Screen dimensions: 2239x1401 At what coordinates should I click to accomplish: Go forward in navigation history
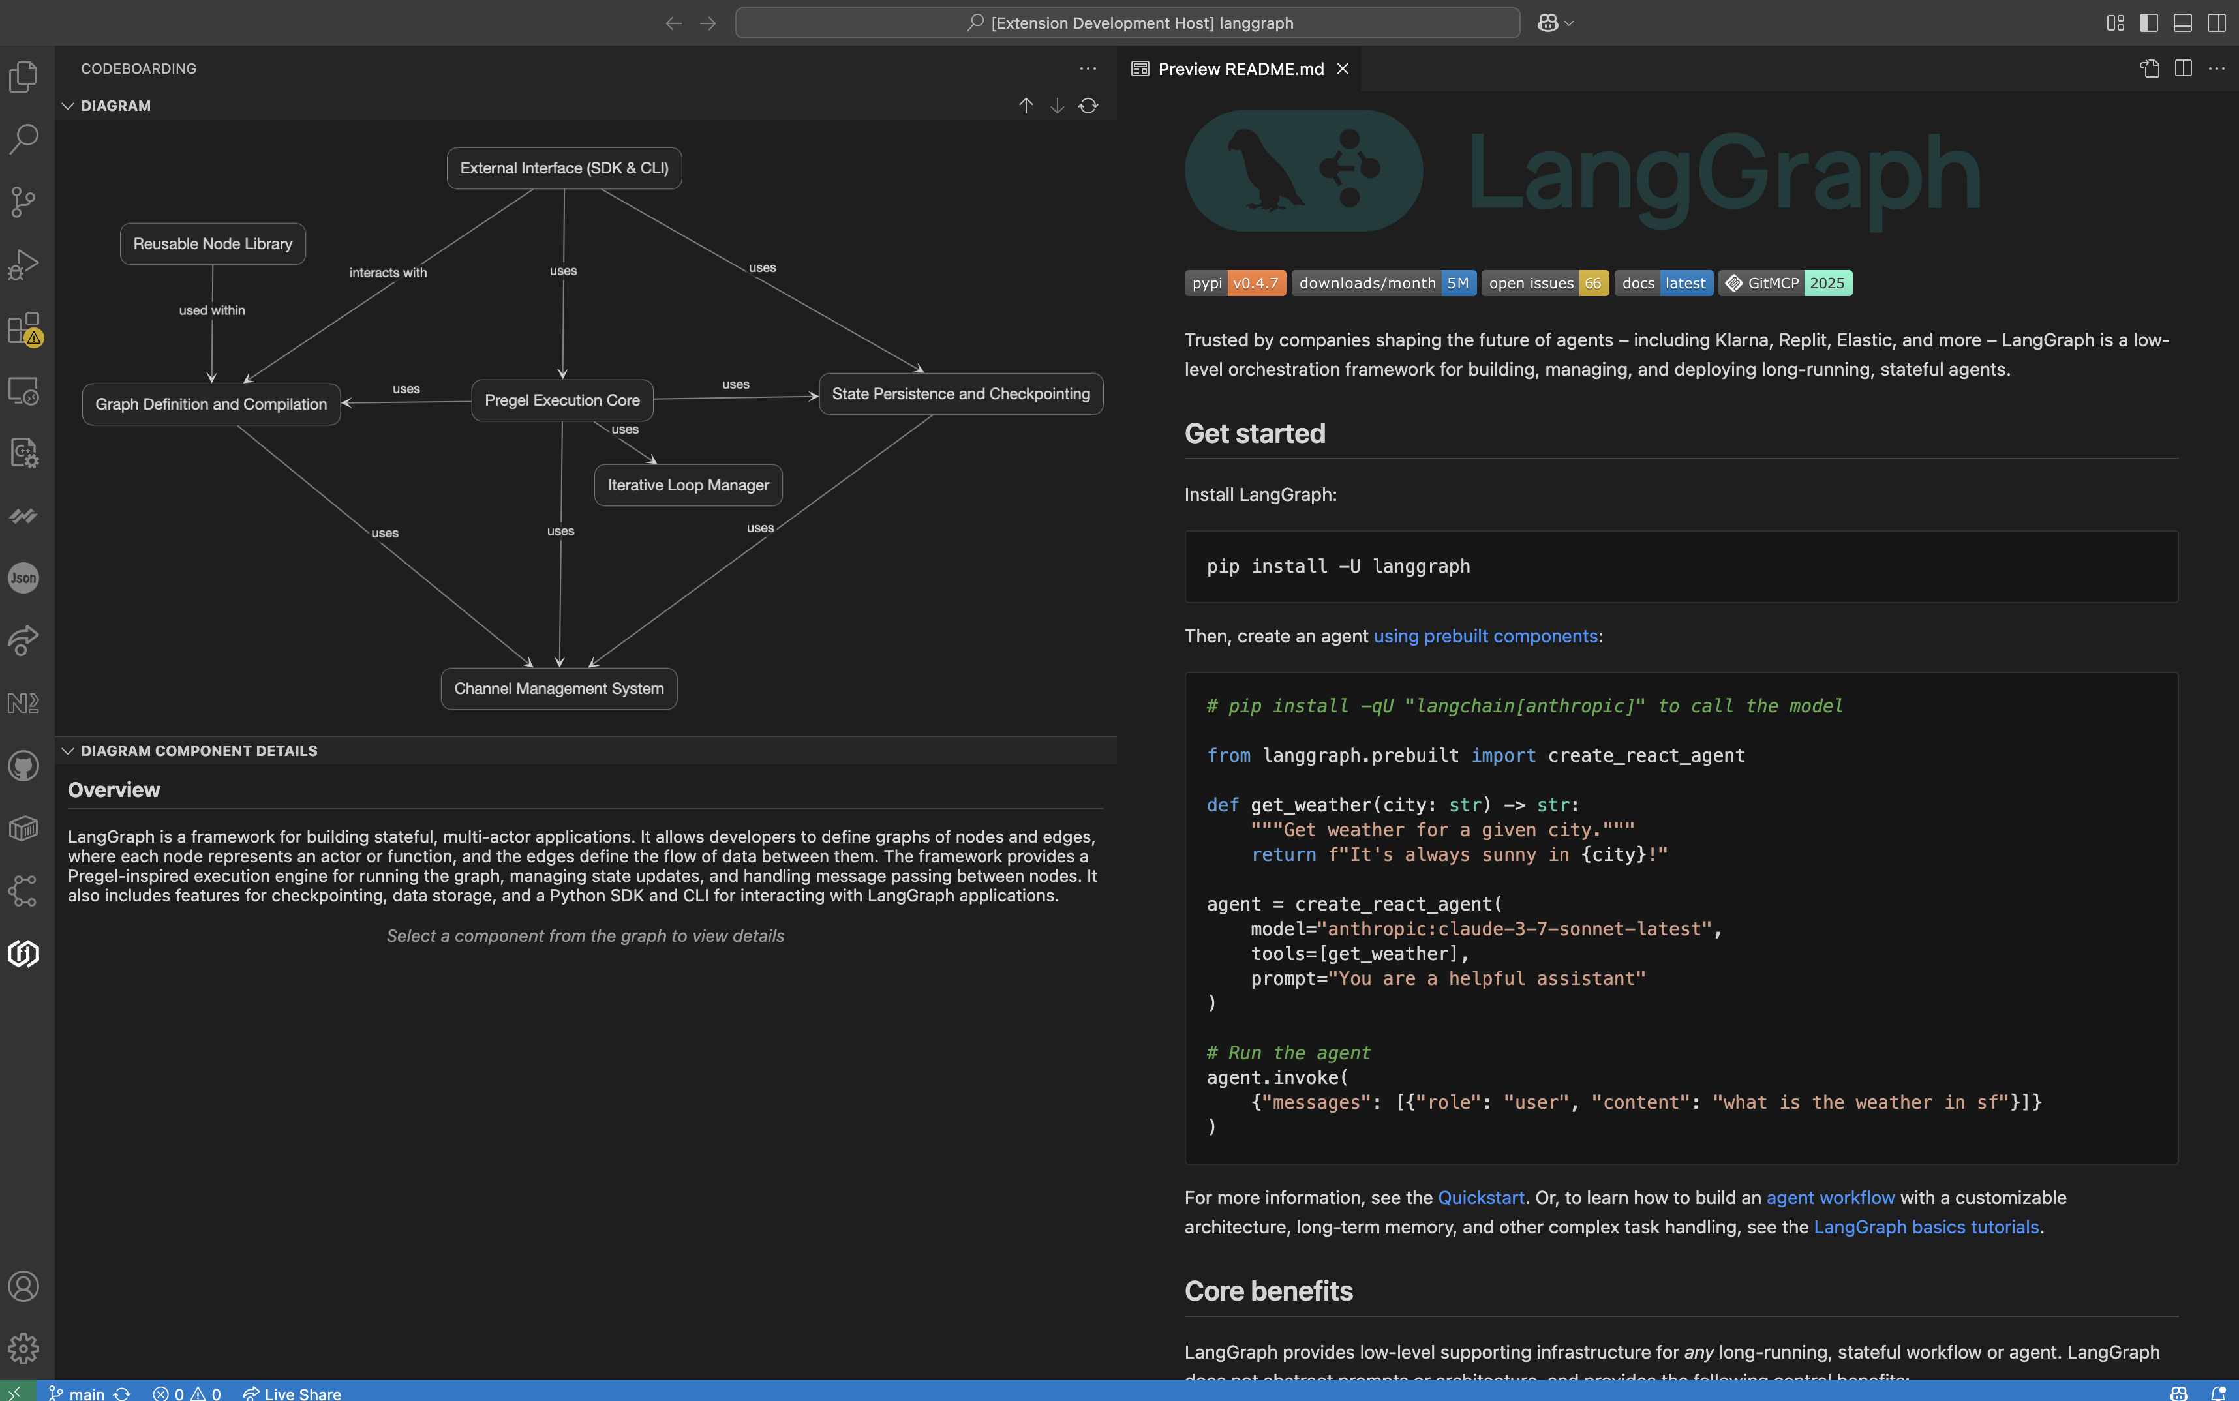pyautogui.click(x=708, y=23)
